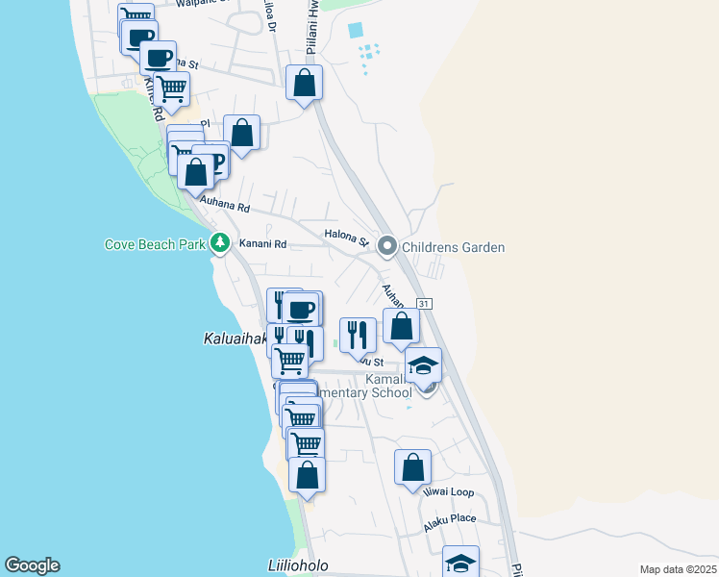Open the graduation cap marker below Alaku Place
The width and height of the screenshot is (719, 577).
[x=460, y=562]
